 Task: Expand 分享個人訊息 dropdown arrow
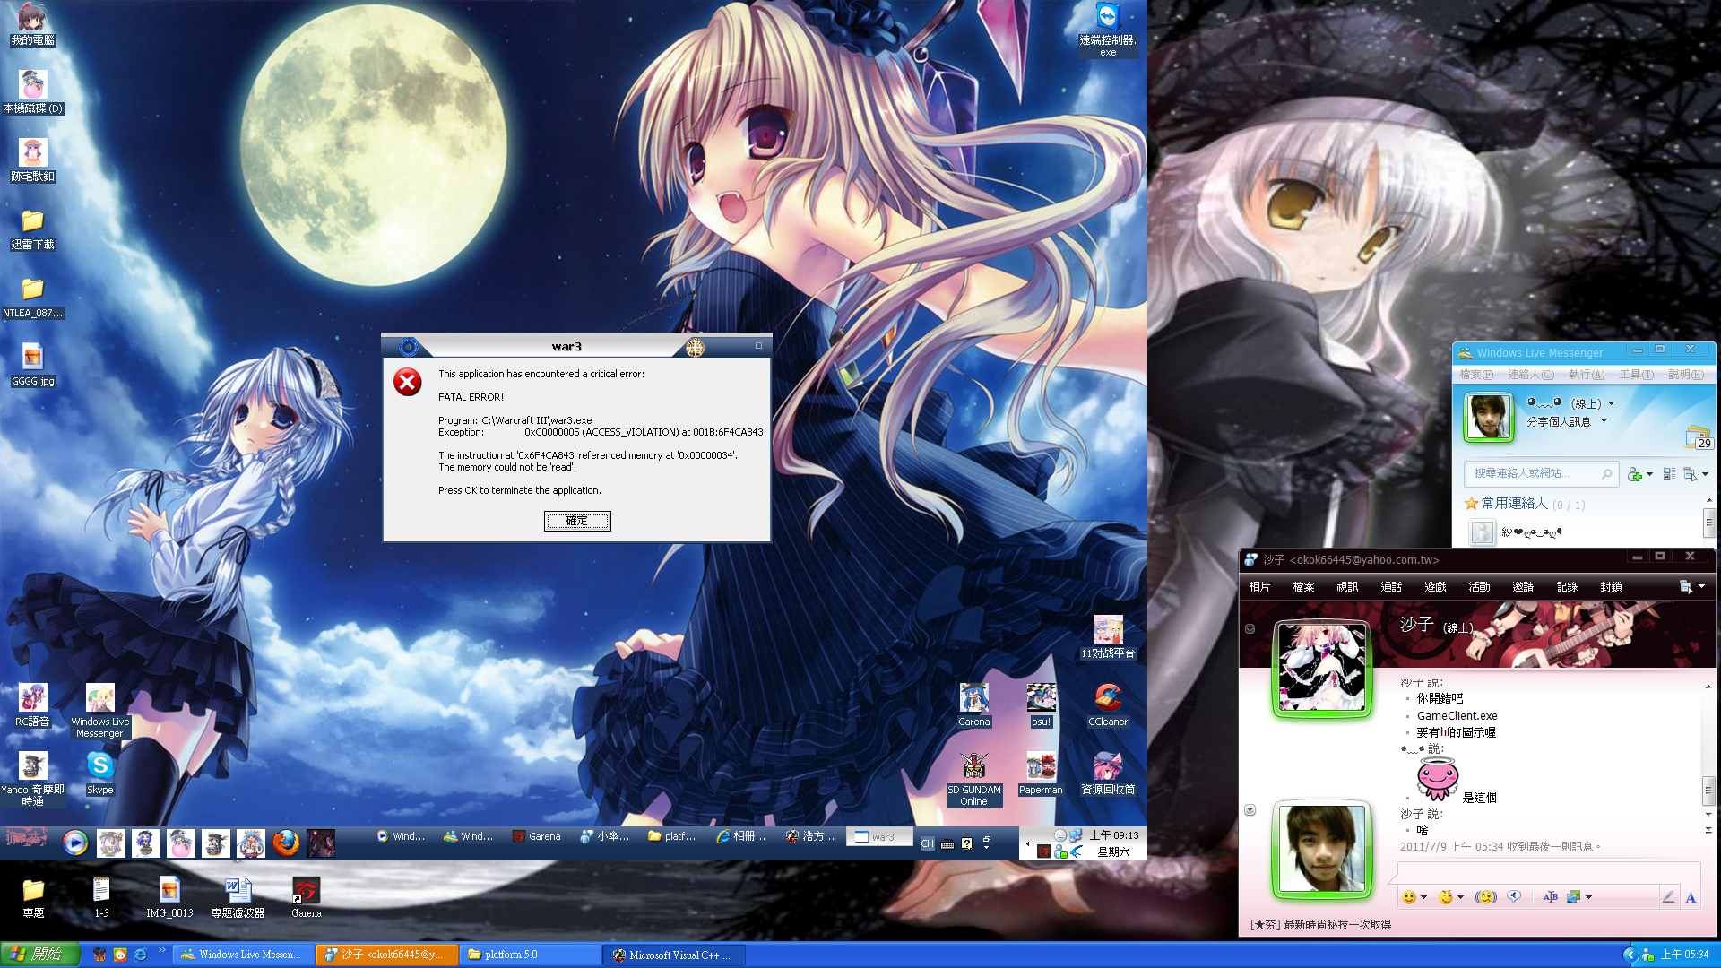tap(1604, 421)
